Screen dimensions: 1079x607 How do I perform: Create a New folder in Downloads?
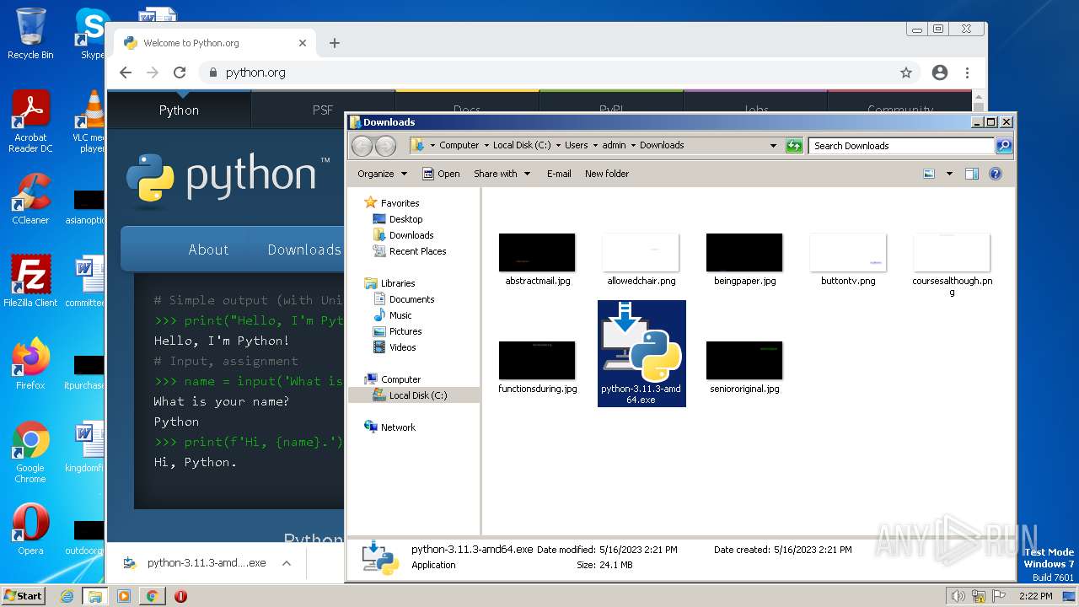tap(607, 174)
